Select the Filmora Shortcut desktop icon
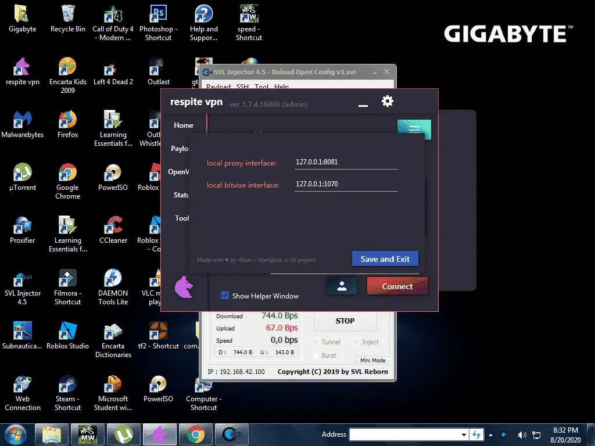595x446 pixels. click(67, 287)
